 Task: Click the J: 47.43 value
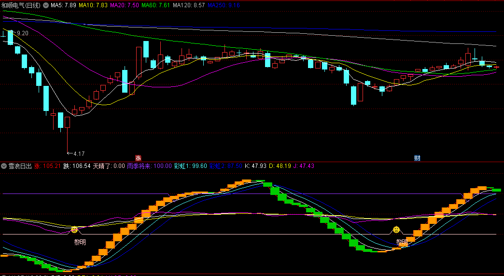(304, 166)
